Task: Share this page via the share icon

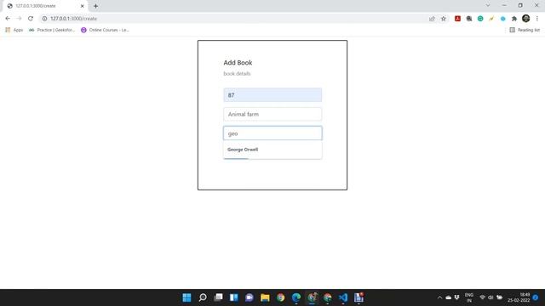Action: (432, 19)
